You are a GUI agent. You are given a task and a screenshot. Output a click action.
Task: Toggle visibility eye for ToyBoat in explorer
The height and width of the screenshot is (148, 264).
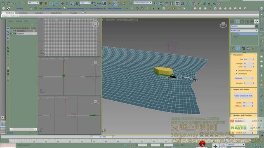(x=13, y=34)
